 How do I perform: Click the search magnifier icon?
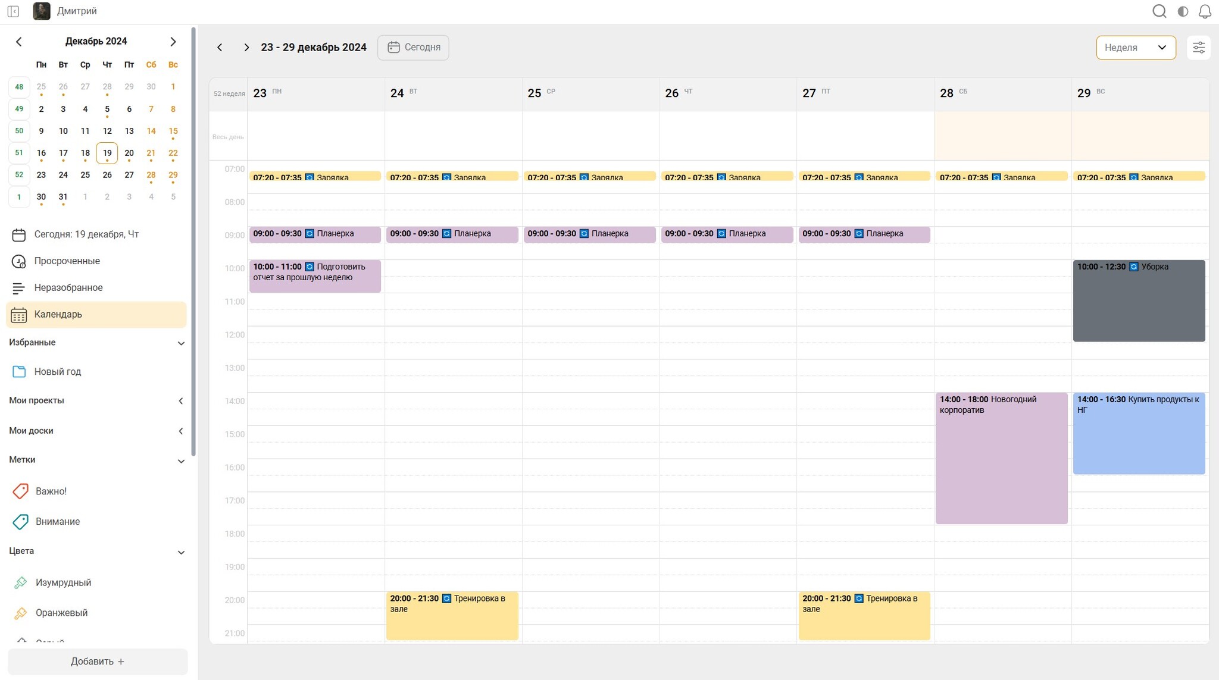(x=1159, y=11)
